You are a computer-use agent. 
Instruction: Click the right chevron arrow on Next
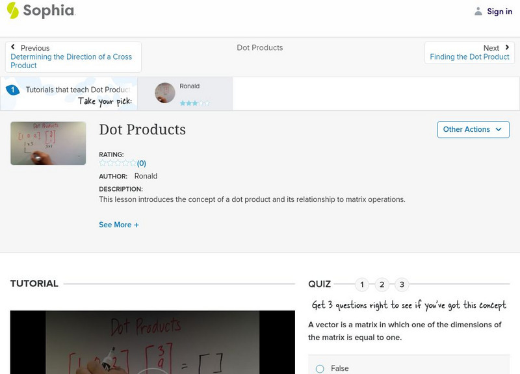506,47
